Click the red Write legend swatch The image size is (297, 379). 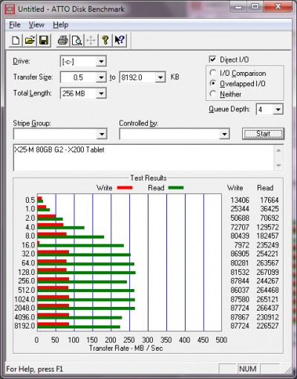point(125,188)
